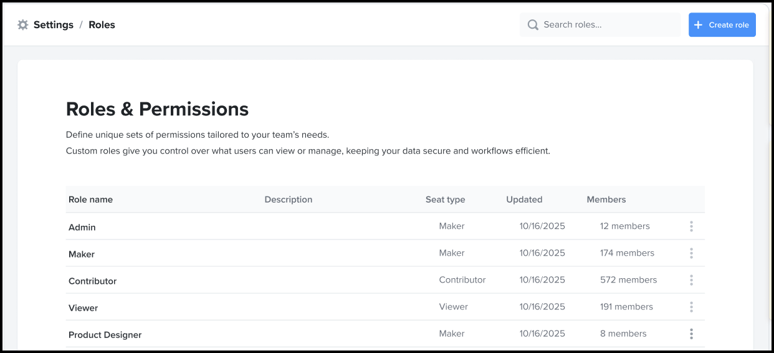This screenshot has width=774, height=353.
Task: Go to Settings in the breadcrumb
Action: pos(54,25)
